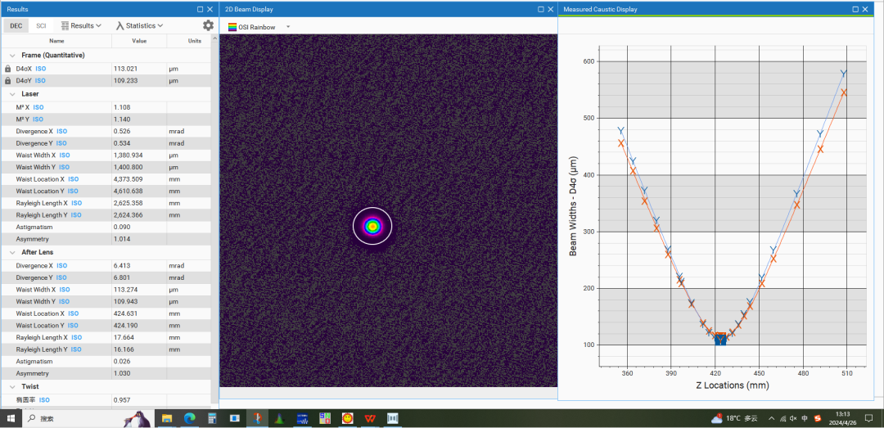The image size is (884, 428).
Task: Click the Z Locations (mm) axis label
Action: (733, 385)
